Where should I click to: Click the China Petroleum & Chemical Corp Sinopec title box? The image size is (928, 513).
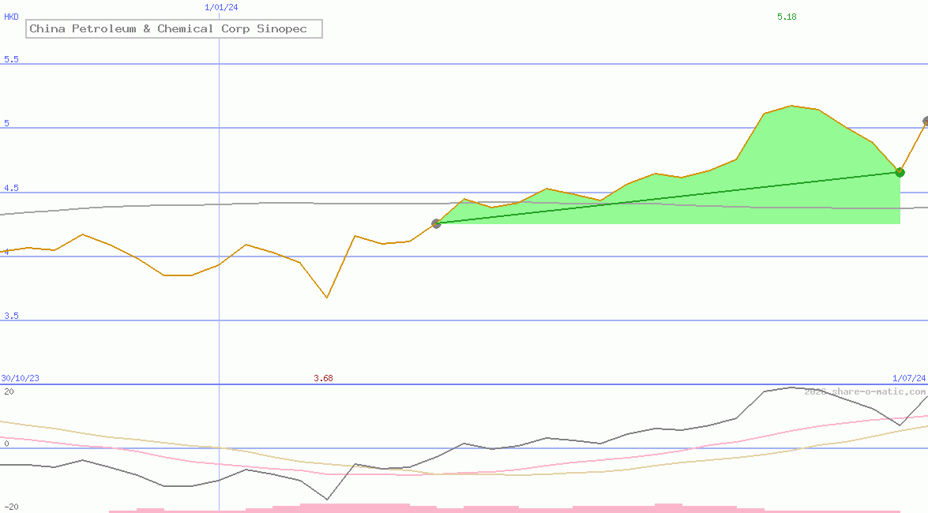click(174, 29)
